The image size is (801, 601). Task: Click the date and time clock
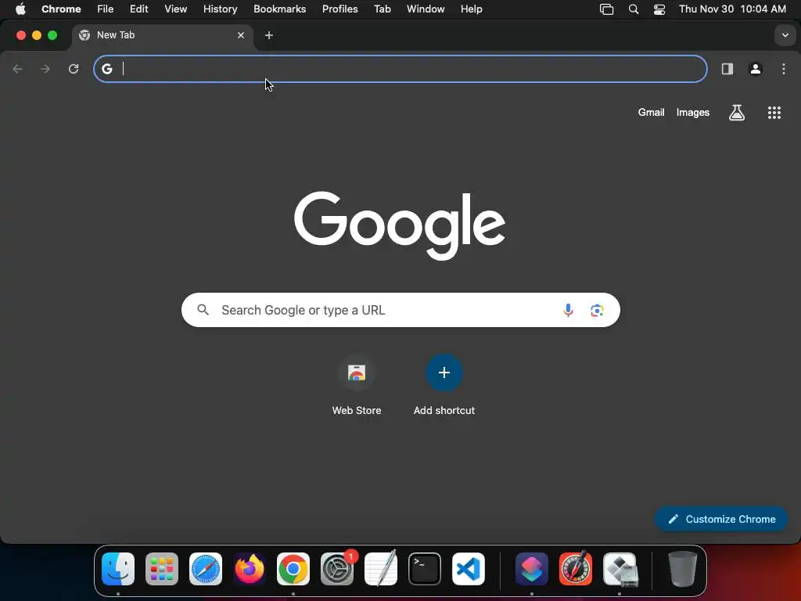tap(732, 9)
